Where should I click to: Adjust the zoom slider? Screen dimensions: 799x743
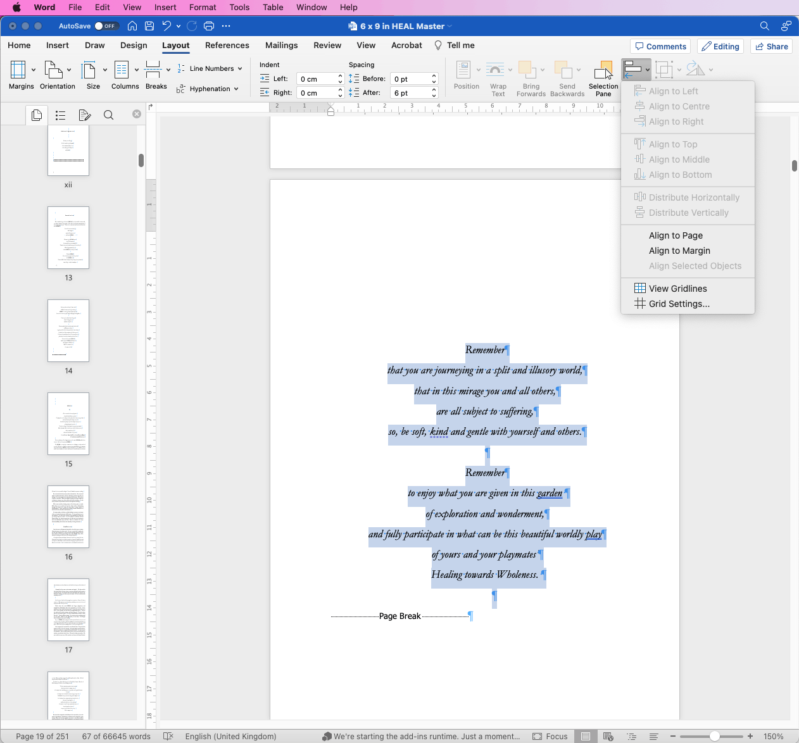714,736
